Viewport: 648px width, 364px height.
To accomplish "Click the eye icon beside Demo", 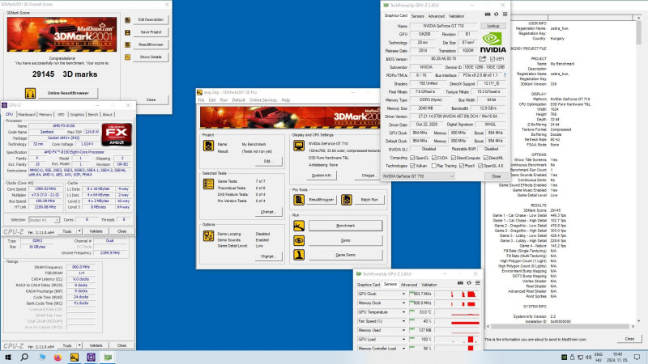I will coord(299,240).
